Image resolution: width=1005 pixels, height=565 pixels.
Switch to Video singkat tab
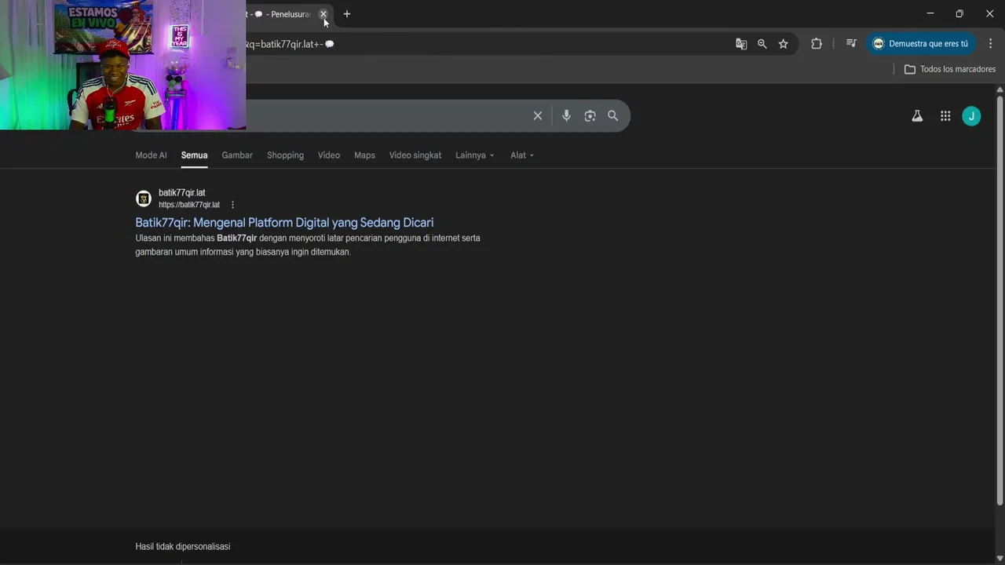point(415,155)
